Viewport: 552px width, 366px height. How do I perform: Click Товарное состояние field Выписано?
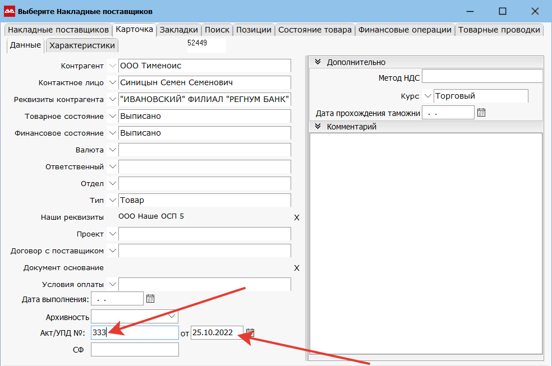205,116
